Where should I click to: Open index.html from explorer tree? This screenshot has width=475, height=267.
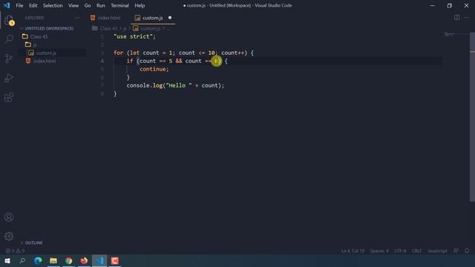[45, 61]
